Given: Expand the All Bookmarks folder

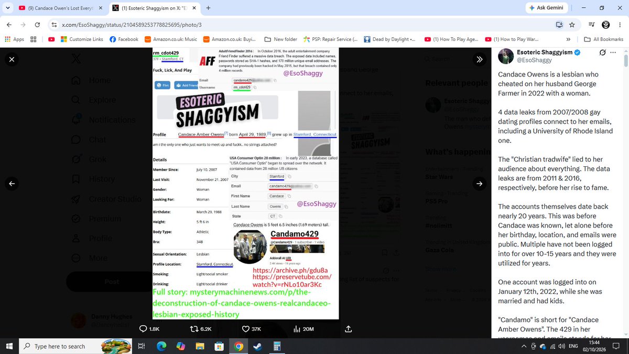Looking at the screenshot, I should 603,39.
